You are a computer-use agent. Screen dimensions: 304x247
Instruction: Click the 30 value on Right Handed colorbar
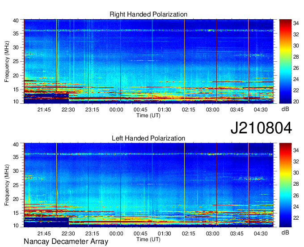click(296, 46)
